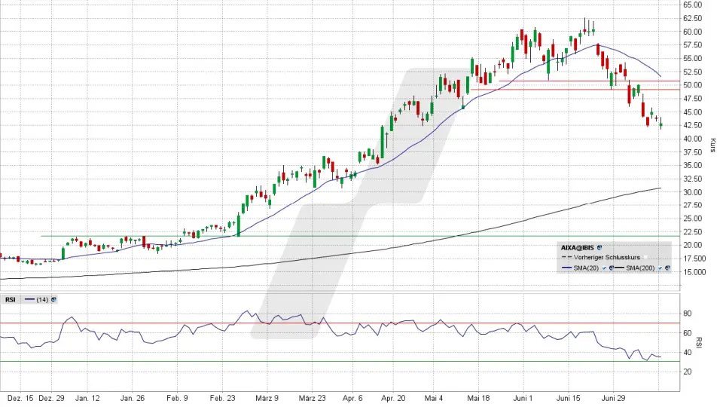Click the 15.000 price axis label

pyautogui.click(x=694, y=272)
